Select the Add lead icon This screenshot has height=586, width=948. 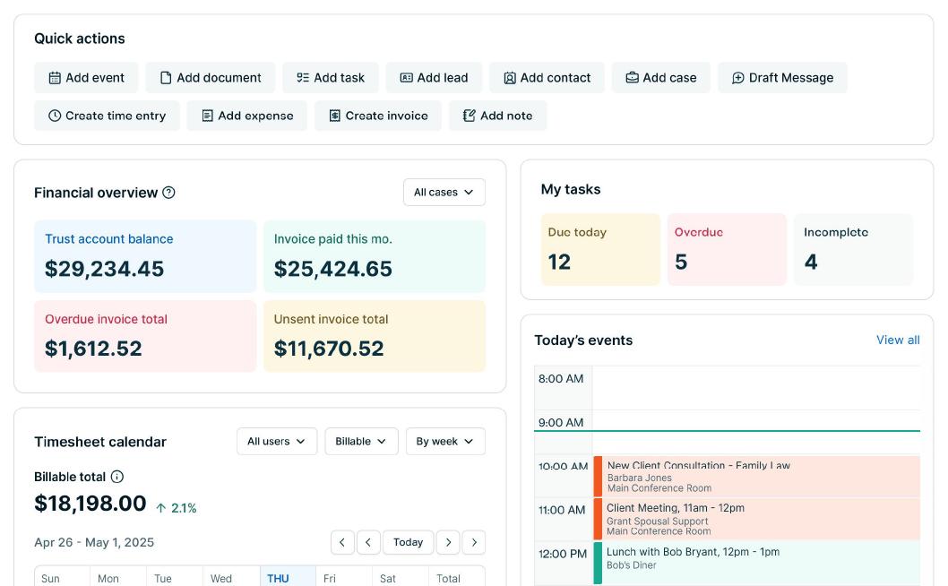[x=408, y=78]
